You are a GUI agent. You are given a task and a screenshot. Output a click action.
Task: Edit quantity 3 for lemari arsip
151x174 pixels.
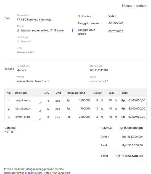click(48, 117)
